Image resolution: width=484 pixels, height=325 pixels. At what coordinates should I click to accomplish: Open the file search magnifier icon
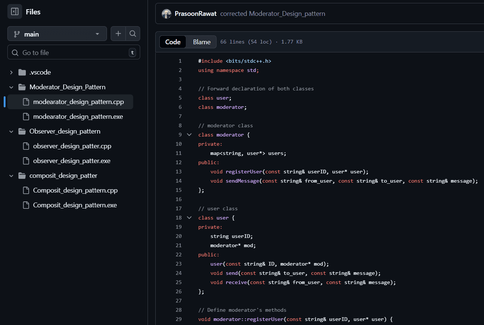pos(133,34)
